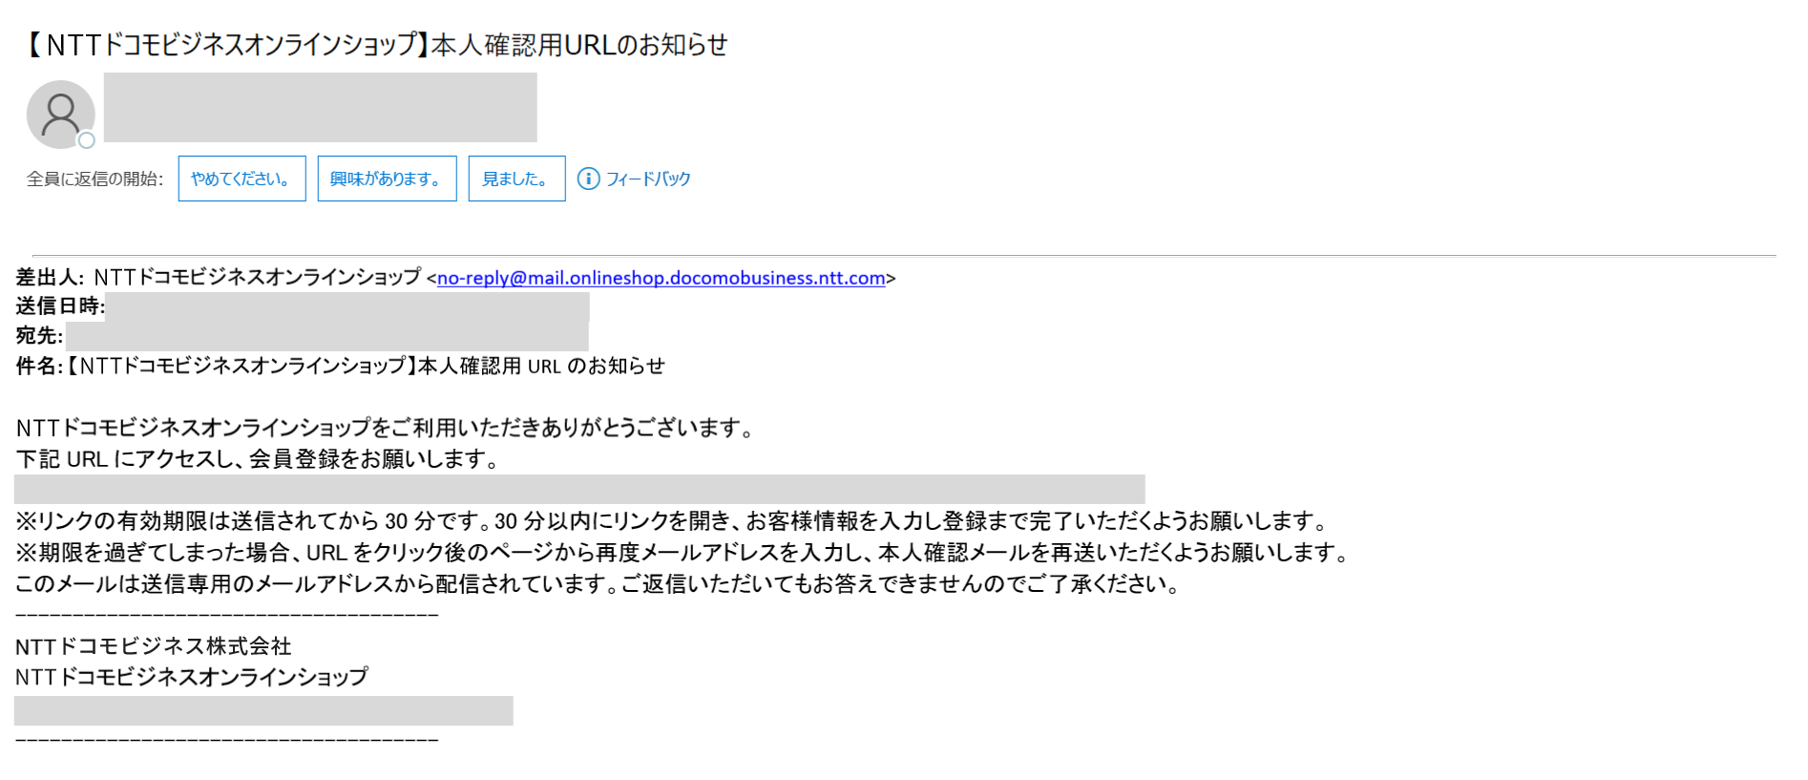The height and width of the screenshot is (780, 1808).
Task: Click the 件名 subject line in the header
Action: [x=340, y=366]
